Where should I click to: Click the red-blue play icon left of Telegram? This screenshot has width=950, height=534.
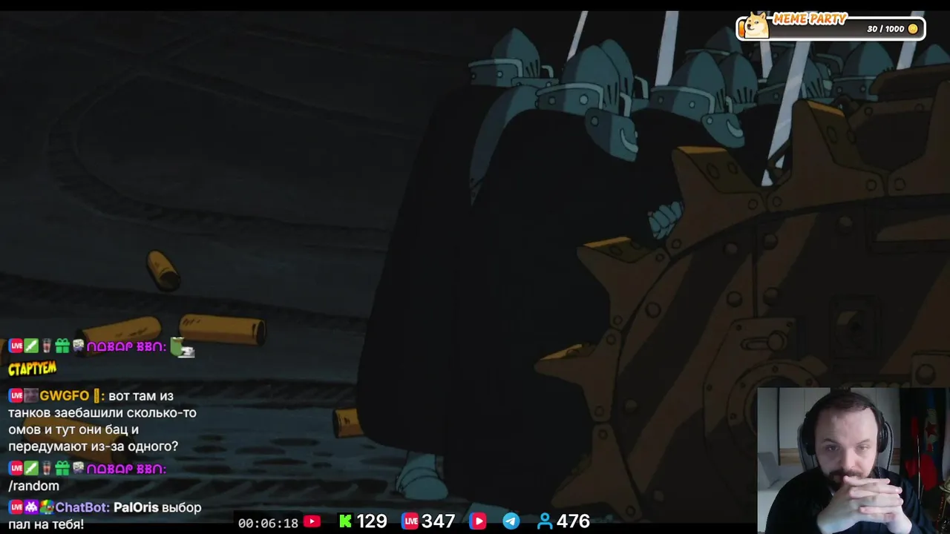(478, 521)
